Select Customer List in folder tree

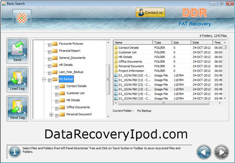[x=75, y=93]
